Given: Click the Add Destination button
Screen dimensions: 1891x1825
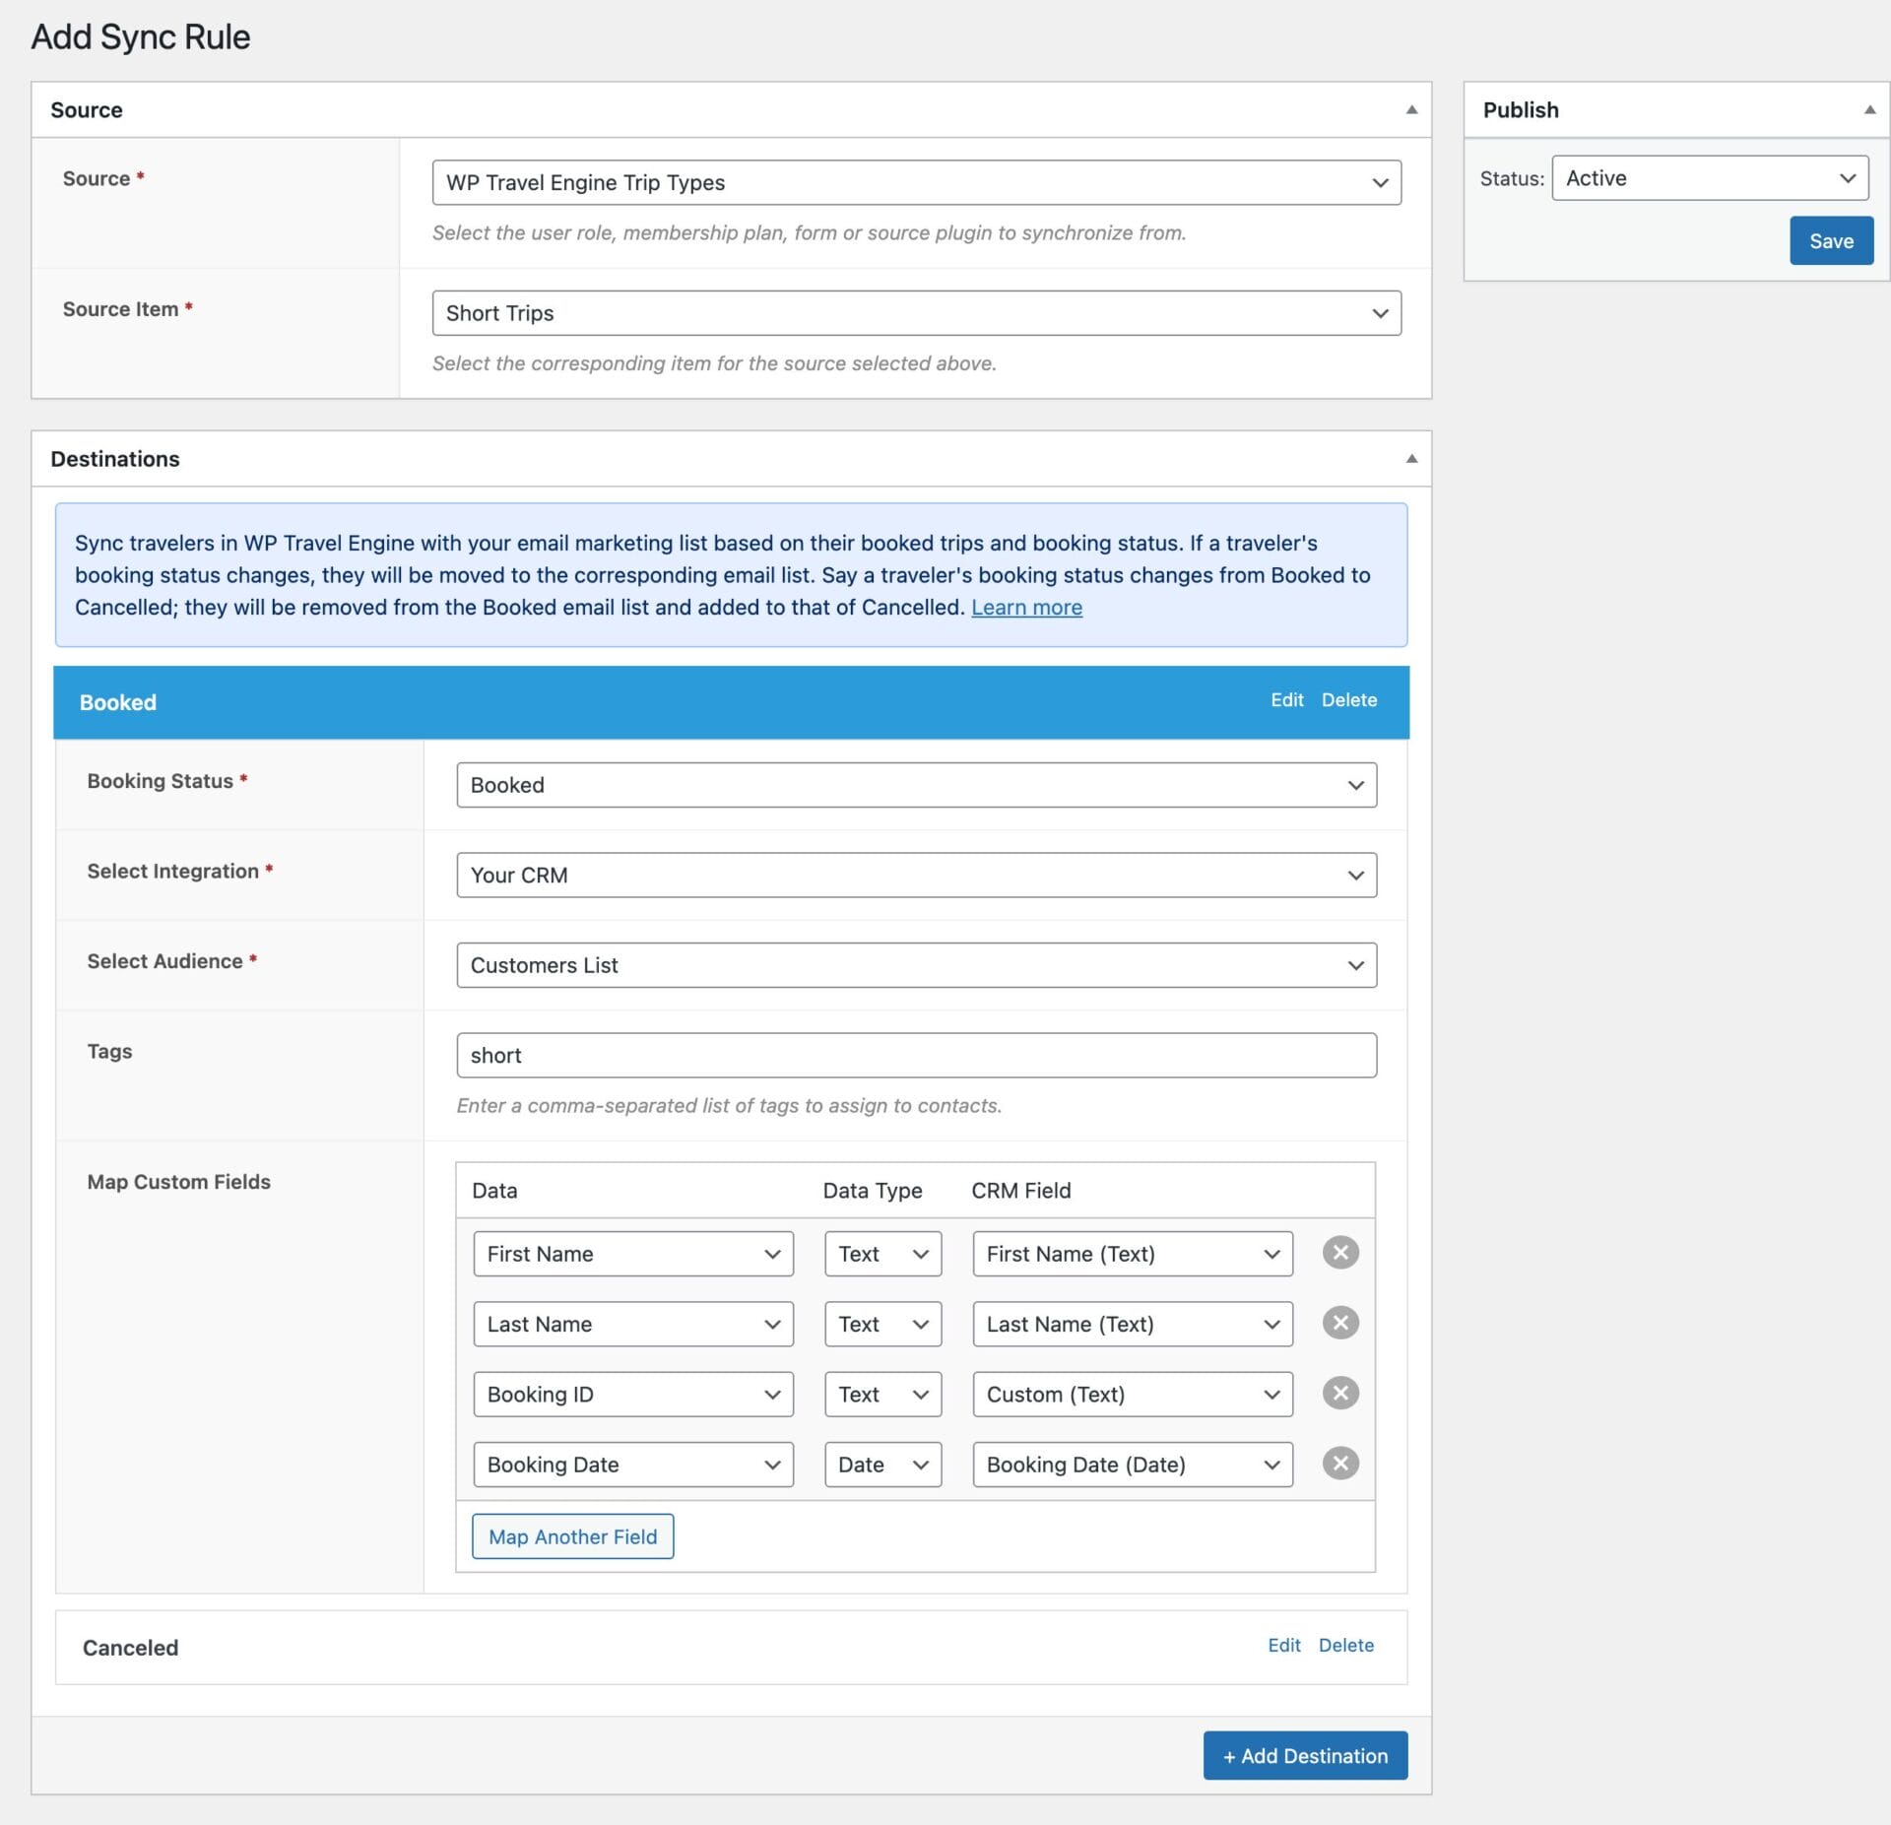Looking at the screenshot, I should click(1305, 1755).
